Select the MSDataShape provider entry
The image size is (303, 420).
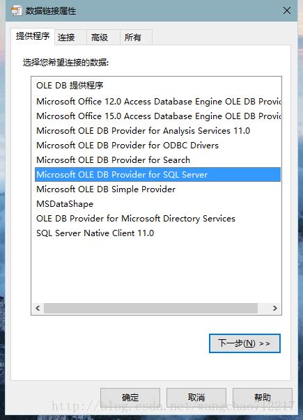pyautogui.click(x=158, y=204)
